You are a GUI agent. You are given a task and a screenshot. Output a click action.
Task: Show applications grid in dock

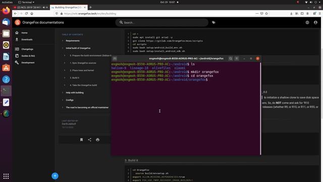[6, 176]
